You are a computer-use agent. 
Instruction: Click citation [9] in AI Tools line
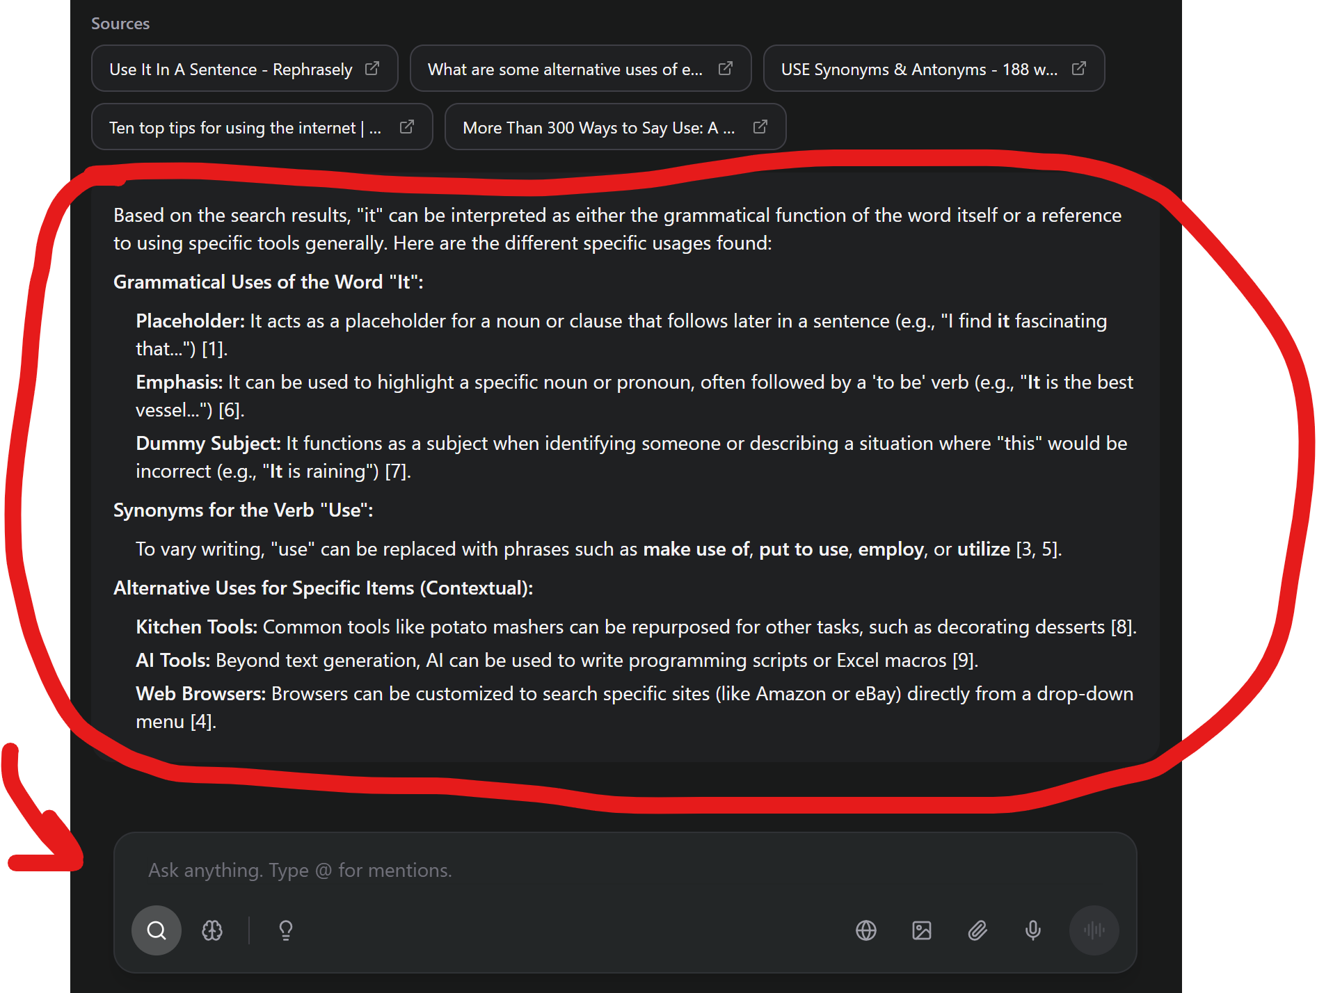[x=964, y=661]
